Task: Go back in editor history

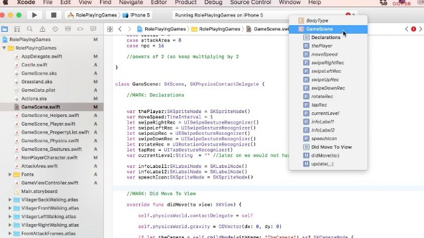Action: (x=120, y=29)
